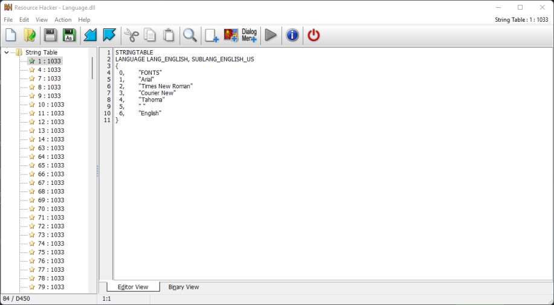Open a file with the folder icon
Image resolution: width=554 pixels, height=305 pixels.
pos(30,35)
